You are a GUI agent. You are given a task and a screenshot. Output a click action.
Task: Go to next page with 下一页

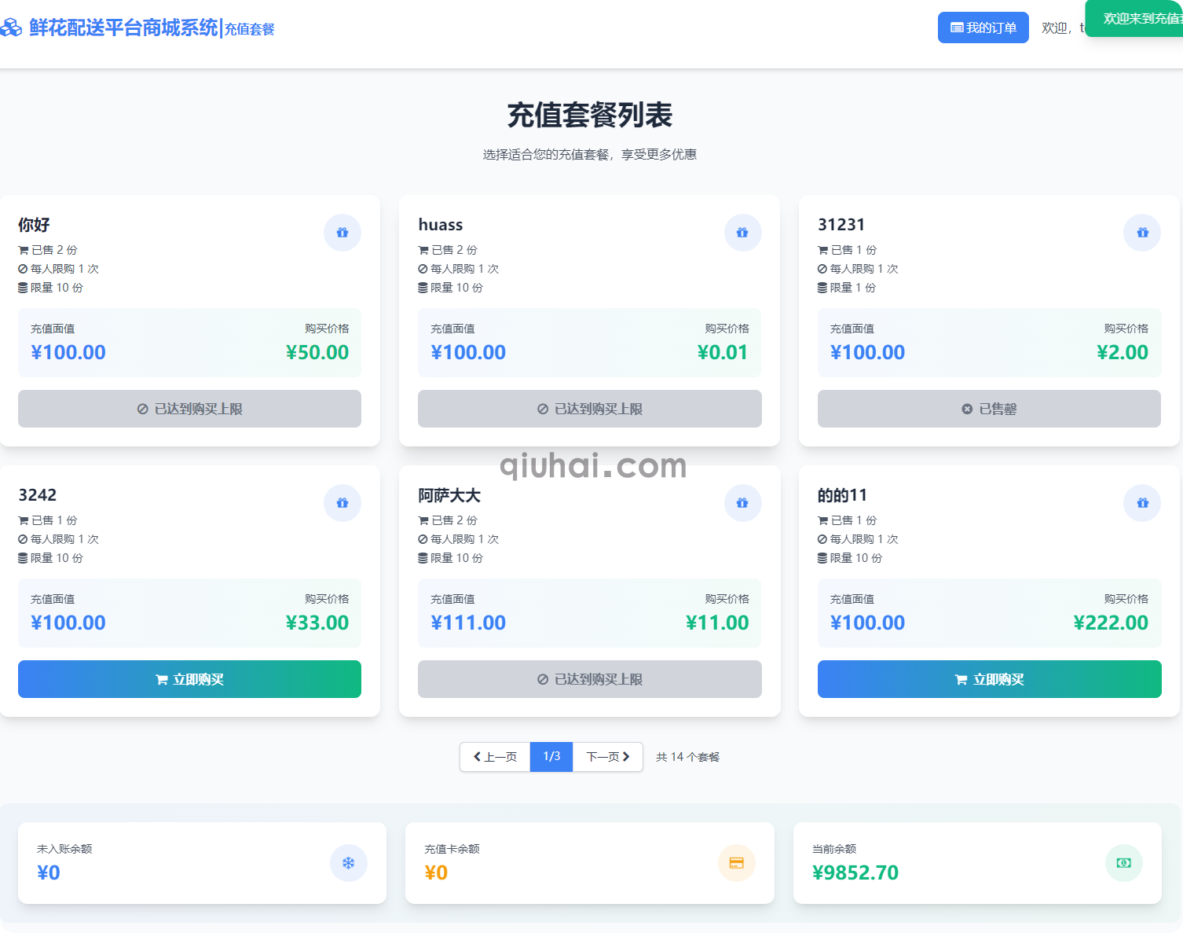pos(607,757)
